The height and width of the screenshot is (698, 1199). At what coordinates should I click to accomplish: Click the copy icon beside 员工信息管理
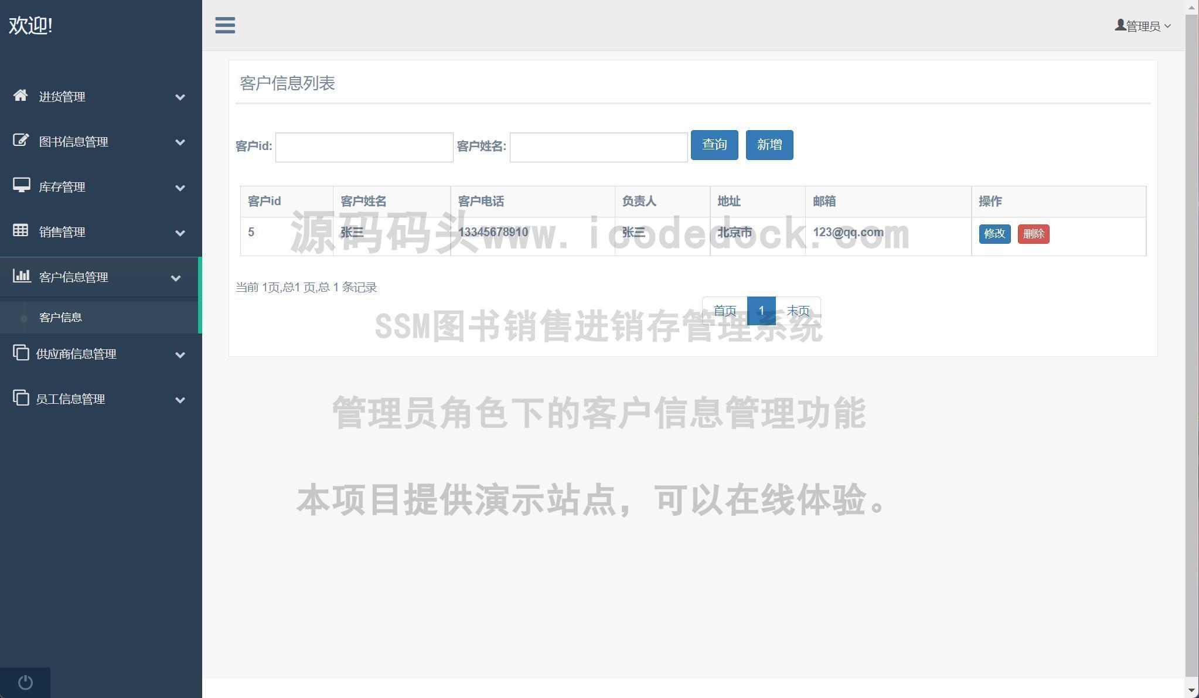(21, 398)
